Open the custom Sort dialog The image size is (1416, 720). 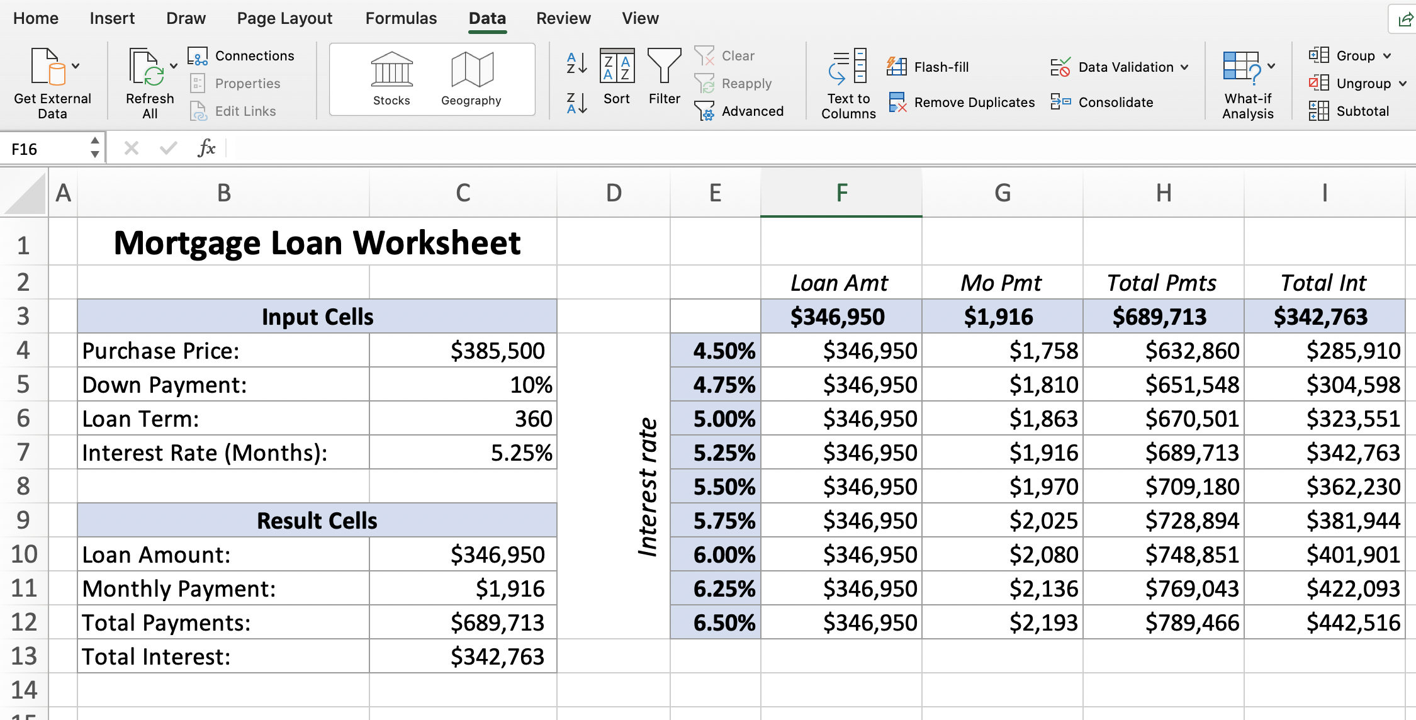coord(617,76)
